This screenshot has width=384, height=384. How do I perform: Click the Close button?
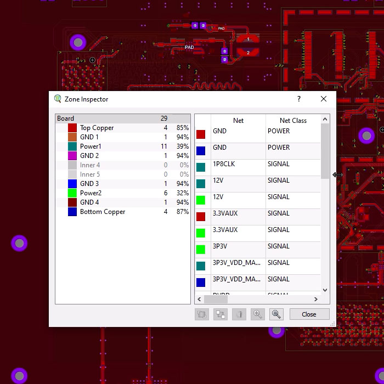click(309, 314)
